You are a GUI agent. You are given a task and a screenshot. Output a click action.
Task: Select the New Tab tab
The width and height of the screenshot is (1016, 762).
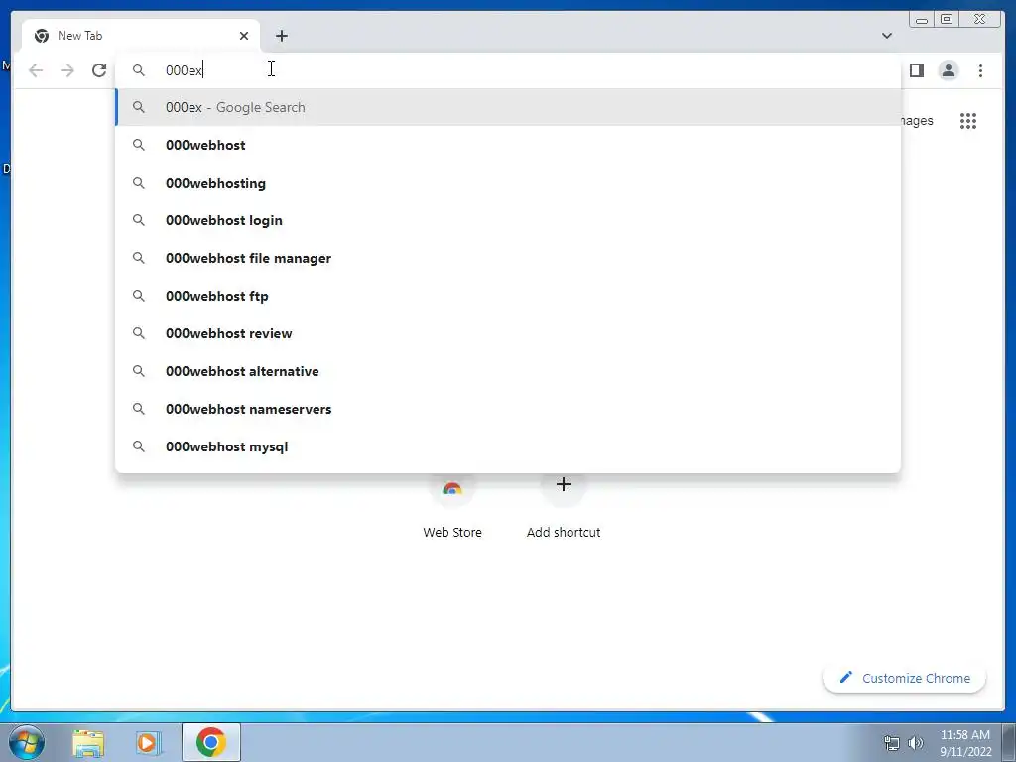coord(141,36)
